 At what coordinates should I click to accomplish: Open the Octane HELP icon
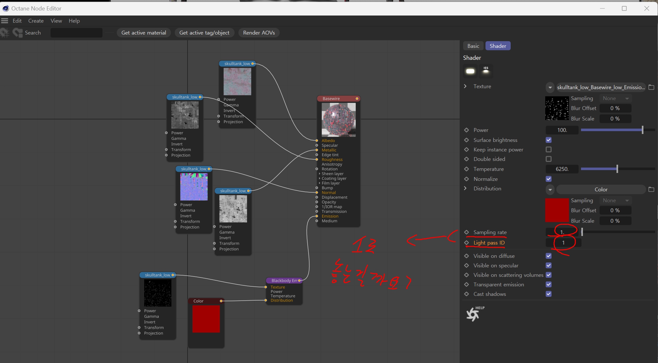coord(475,314)
